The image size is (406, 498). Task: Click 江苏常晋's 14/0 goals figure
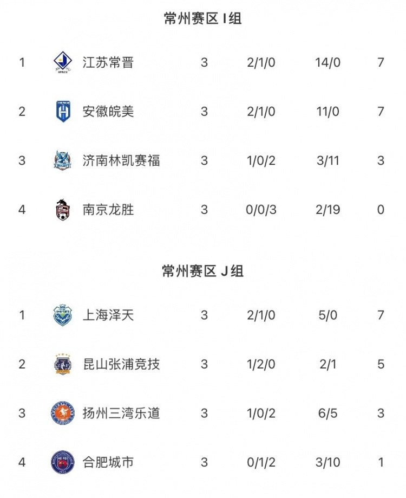coord(328,63)
